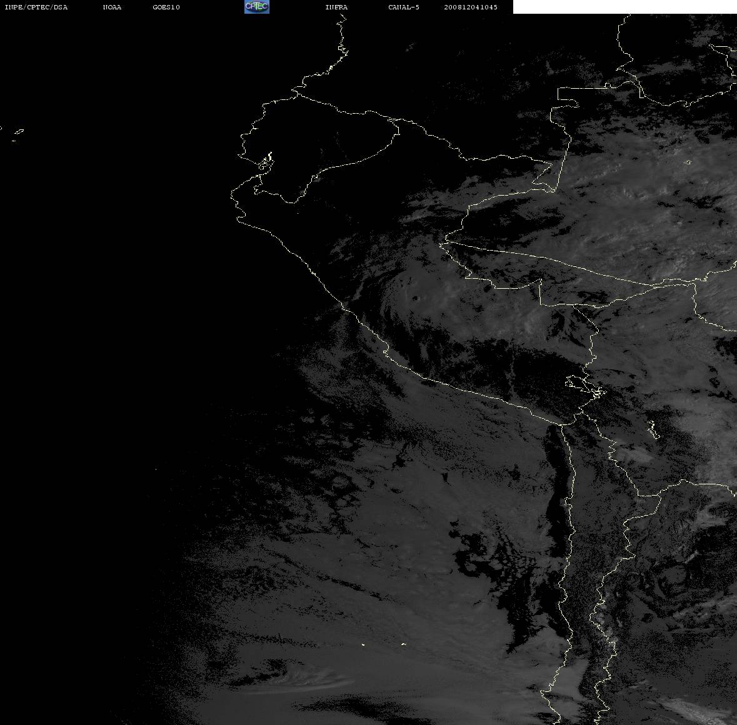Click the small circular outline in Brazil
The image size is (737, 725).
coord(688,162)
